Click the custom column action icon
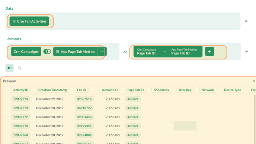 point(20,68)
